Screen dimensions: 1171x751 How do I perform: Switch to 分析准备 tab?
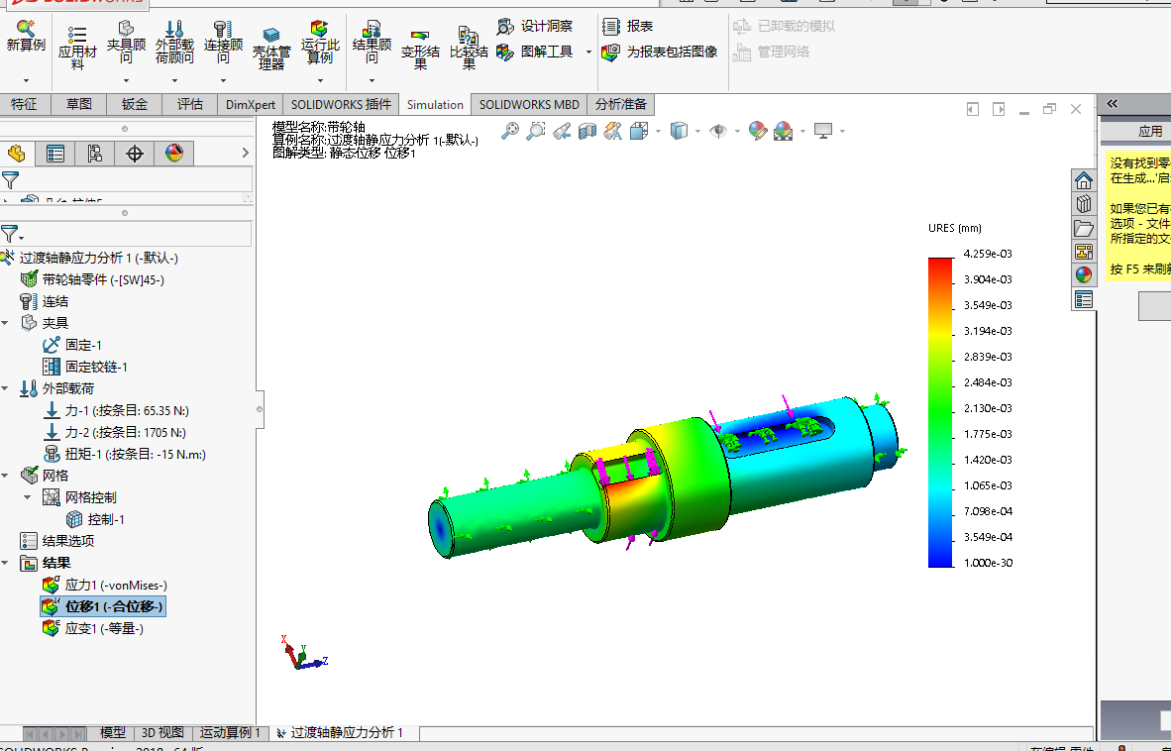(x=620, y=104)
